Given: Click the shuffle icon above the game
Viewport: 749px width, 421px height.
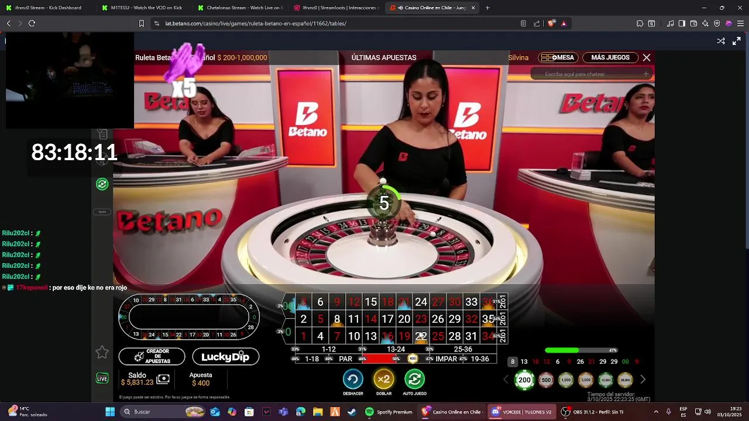Looking at the screenshot, I should [x=721, y=41].
